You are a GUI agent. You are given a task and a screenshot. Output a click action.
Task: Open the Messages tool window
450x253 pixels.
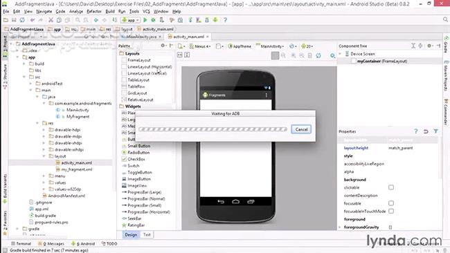click(x=51, y=243)
